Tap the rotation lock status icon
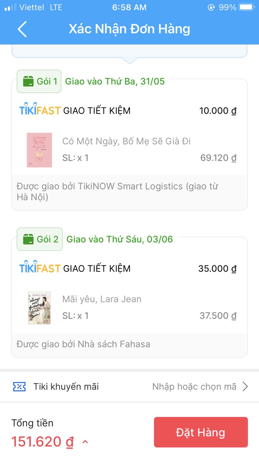 click(211, 7)
